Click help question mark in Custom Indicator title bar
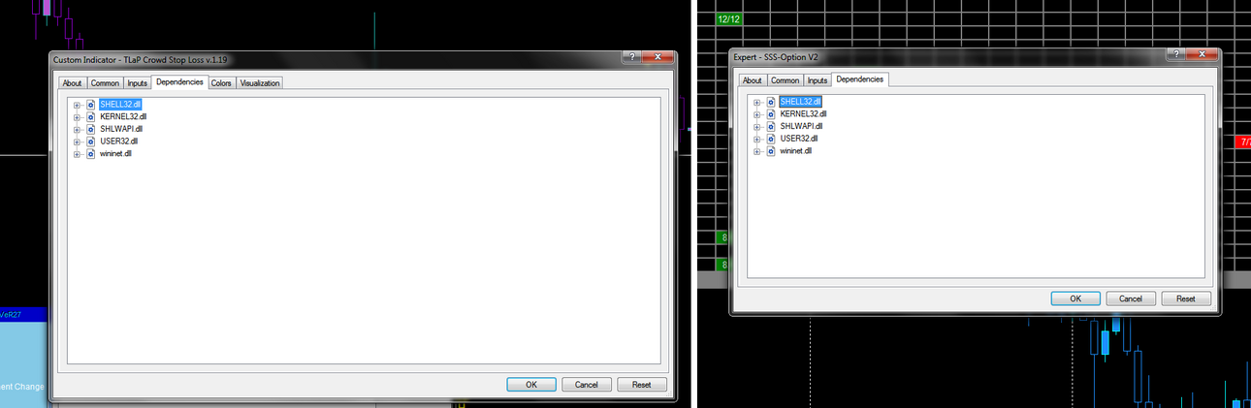 click(x=632, y=58)
